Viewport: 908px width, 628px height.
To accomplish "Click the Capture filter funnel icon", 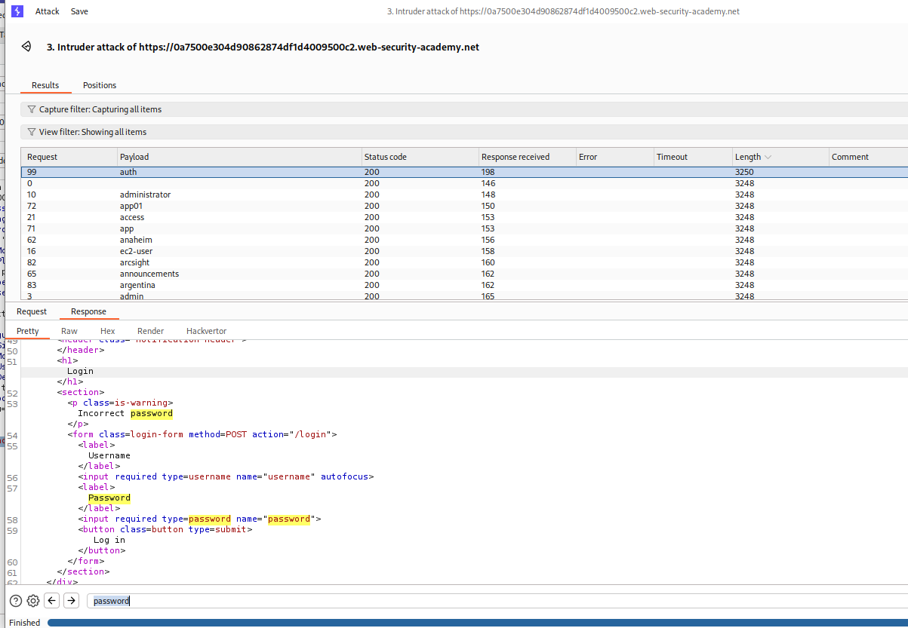I will pyautogui.click(x=32, y=109).
